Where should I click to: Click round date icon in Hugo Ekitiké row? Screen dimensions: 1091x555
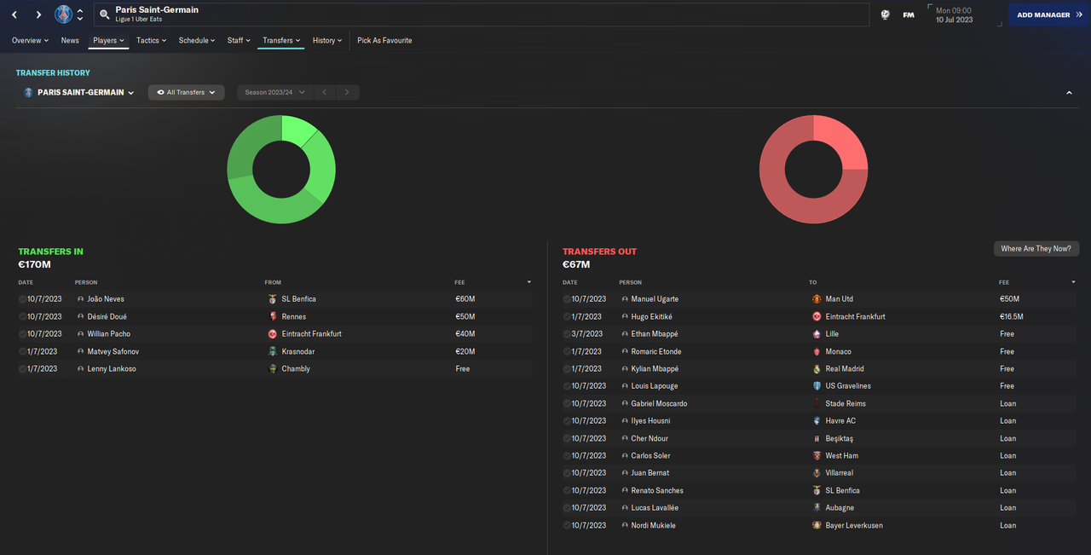[567, 316]
